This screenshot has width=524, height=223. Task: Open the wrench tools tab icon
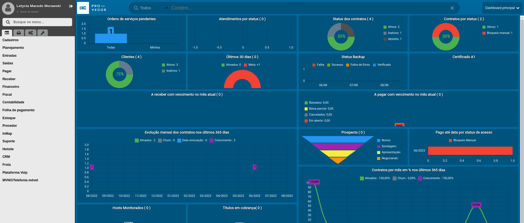(x=43, y=33)
